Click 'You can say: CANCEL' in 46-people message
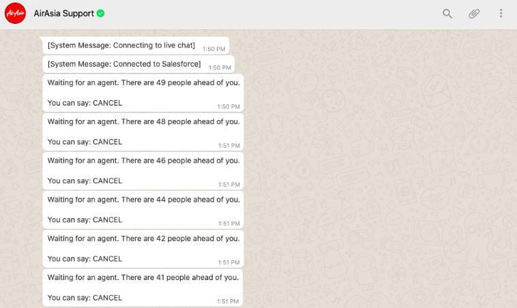Screen dimensions: 517x308 tap(85, 181)
